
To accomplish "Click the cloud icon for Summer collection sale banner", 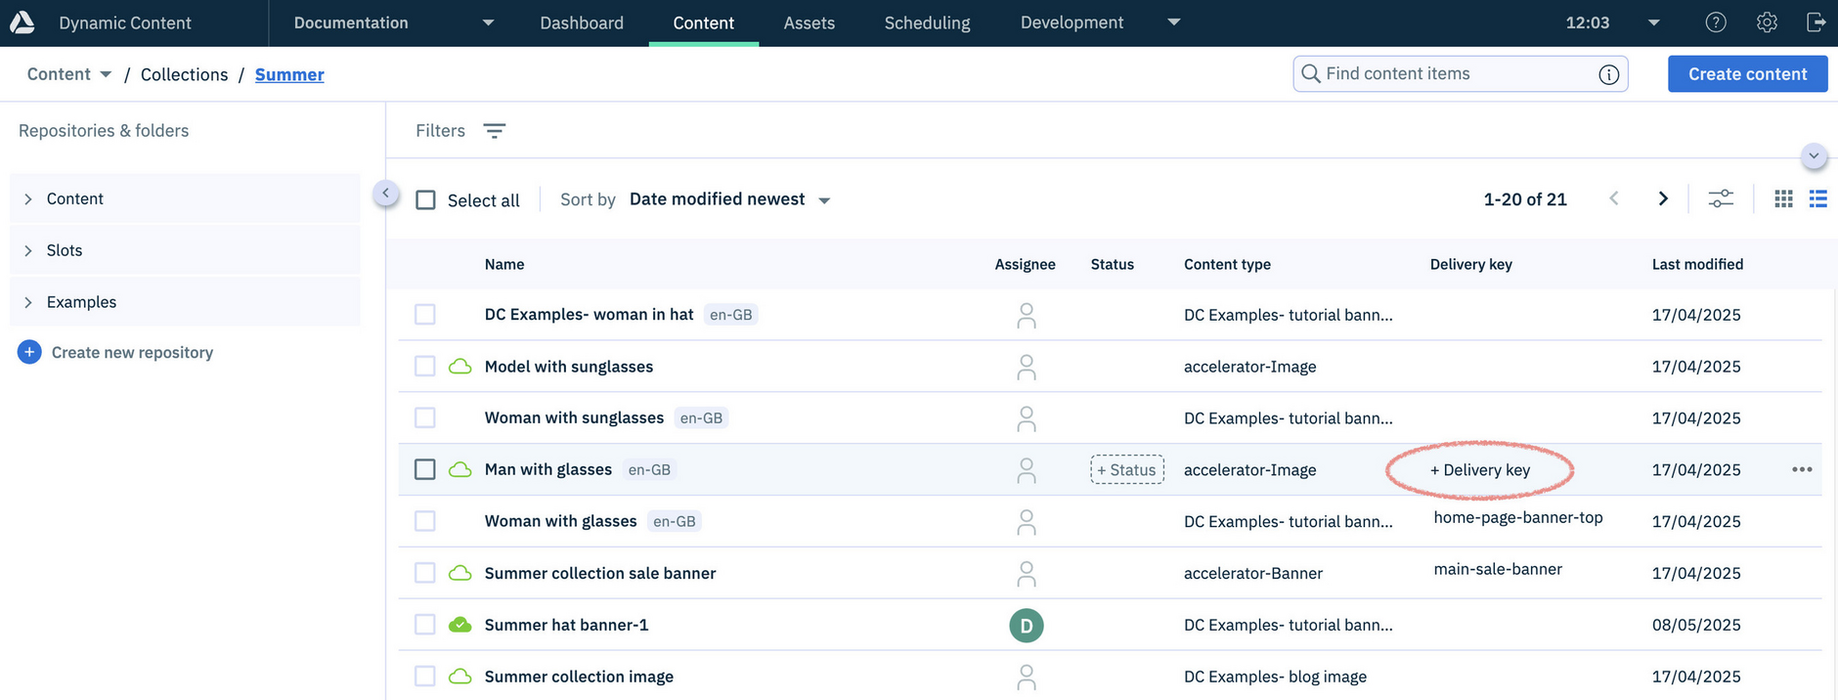I will [459, 573].
